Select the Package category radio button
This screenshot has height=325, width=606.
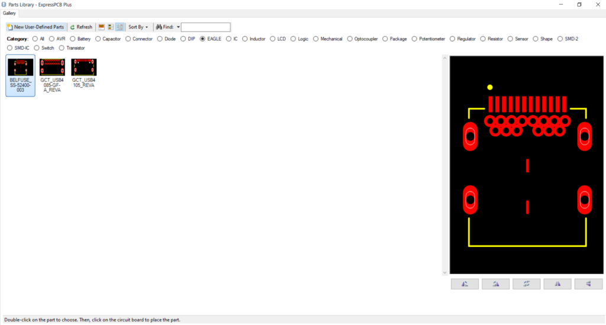385,39
